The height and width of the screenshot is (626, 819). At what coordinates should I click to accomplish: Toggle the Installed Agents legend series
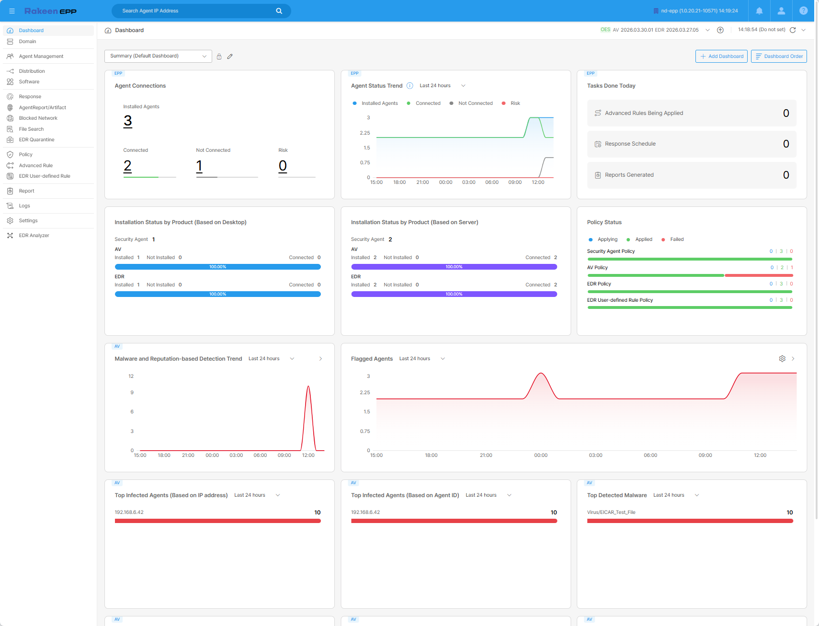(375, 103)
